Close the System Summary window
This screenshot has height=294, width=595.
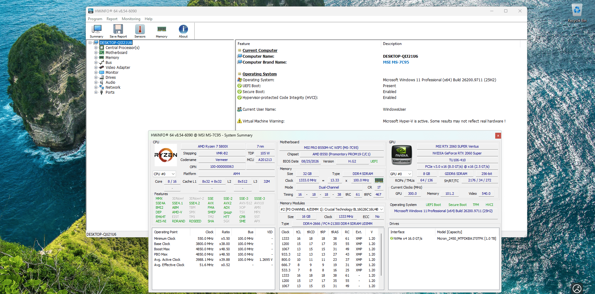pos(498,136)
